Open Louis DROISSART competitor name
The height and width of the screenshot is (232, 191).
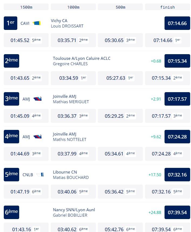[67, 26]
